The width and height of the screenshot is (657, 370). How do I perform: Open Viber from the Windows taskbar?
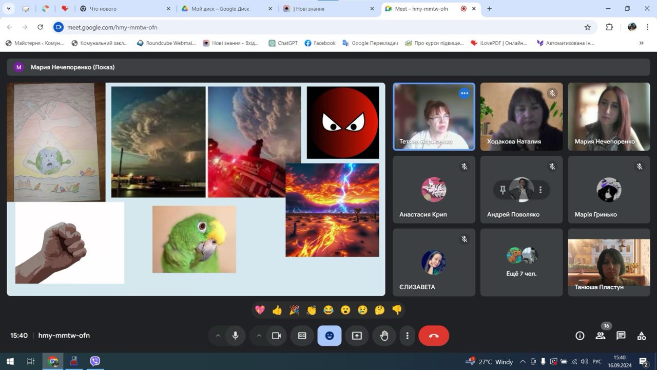coord(95,361)
